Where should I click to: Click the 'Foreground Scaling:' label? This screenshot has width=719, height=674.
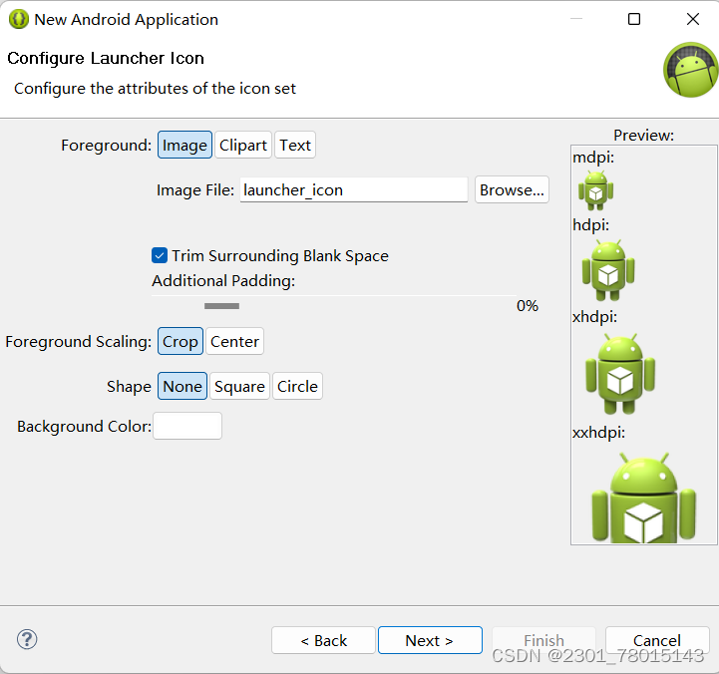click(x=79, y=342)
